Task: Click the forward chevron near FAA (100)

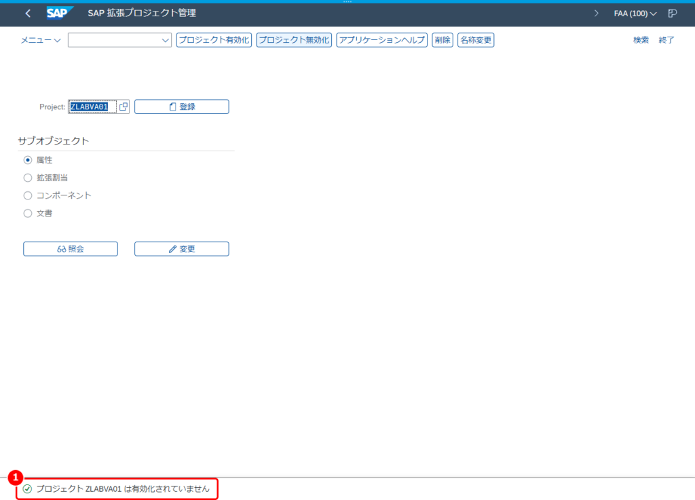Action: 596,14
